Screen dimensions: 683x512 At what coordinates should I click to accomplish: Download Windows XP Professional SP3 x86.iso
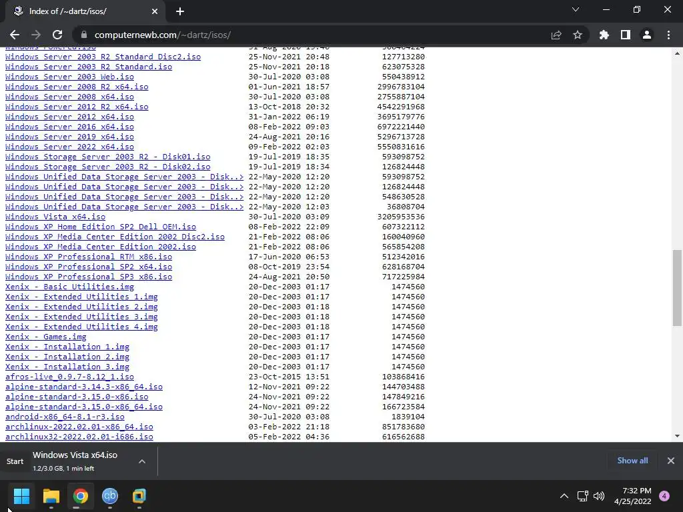coord(89,277)
